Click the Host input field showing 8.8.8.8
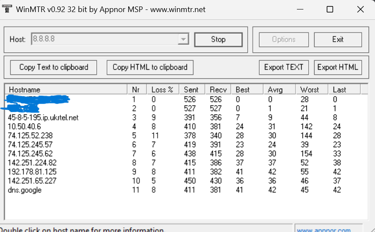The width and height of the screenshot is (375, 232). click(104, 40)
